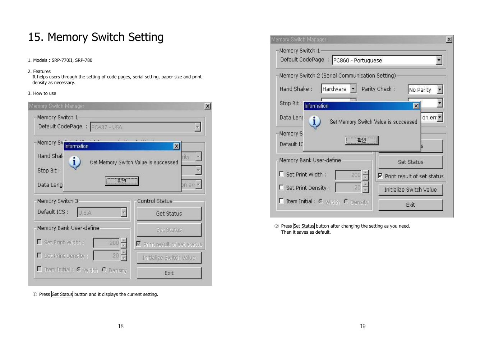Decrease print density stepper in left window
485x343 pixels.
click(x=124, y=258)
